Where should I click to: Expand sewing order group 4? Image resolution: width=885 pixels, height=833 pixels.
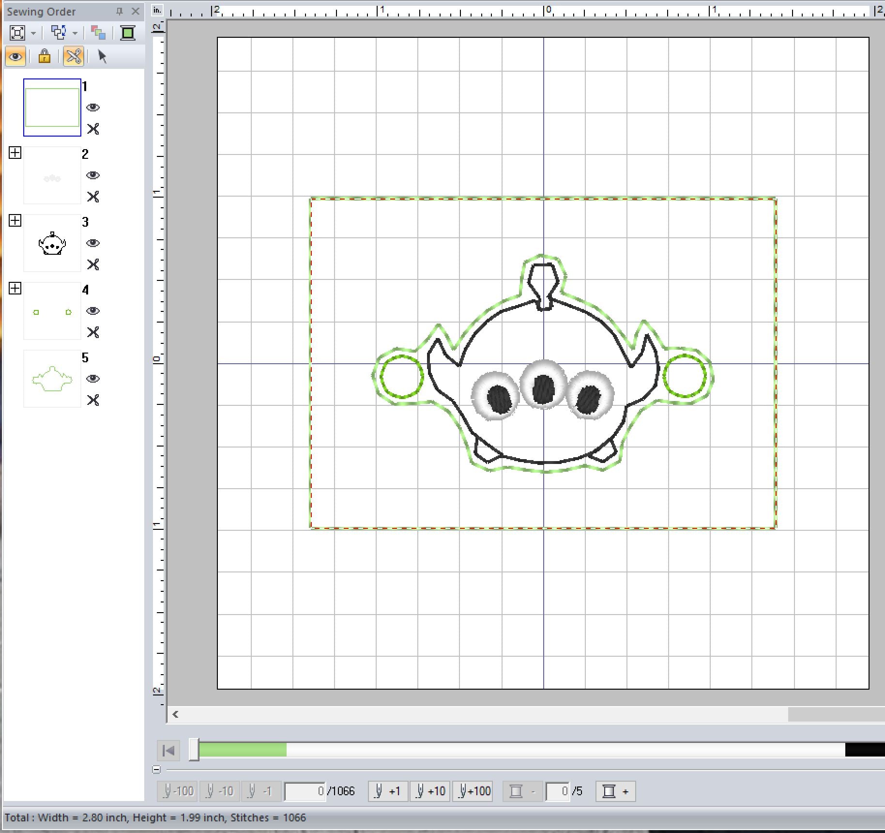(x=15, y=289)
